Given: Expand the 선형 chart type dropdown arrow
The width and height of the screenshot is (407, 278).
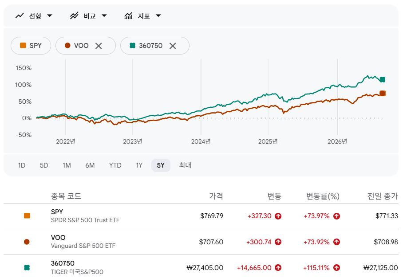Looking at the screenshot, I should click(x=50, y=16).
